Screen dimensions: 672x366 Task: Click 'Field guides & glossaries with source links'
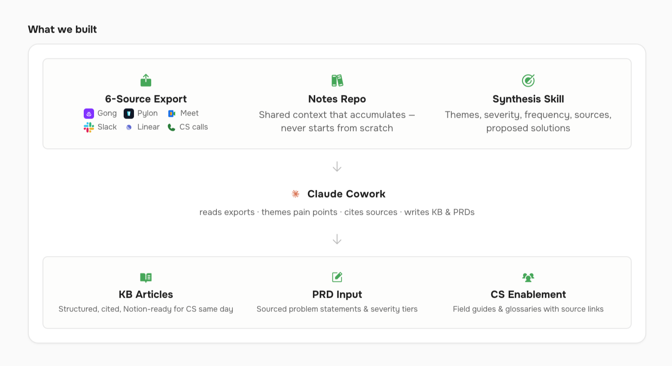(528, 309)
